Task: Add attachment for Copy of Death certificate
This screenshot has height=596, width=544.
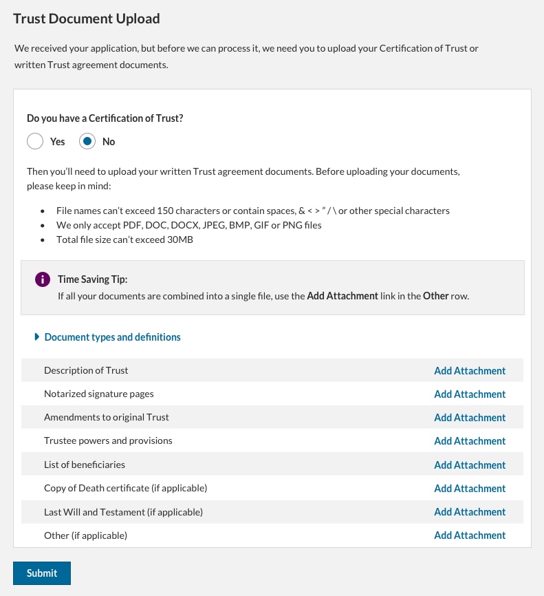Action: (470, 489)
